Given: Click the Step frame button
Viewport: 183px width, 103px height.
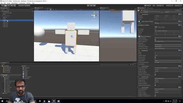Looking at the screenshot, I should pyautogui.click(x=94, y=5).
